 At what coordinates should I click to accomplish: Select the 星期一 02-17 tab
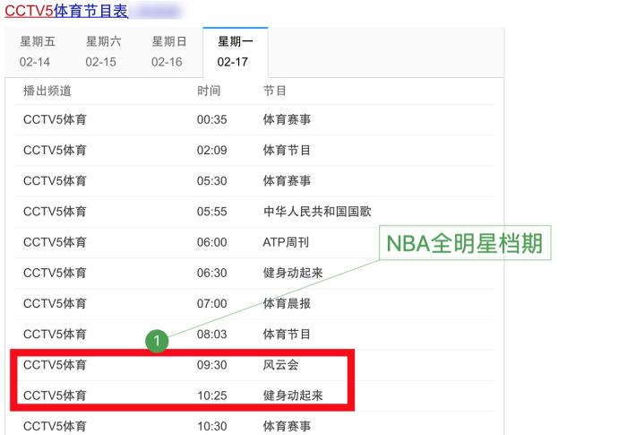pyautogui.click(x=235, y=52)
